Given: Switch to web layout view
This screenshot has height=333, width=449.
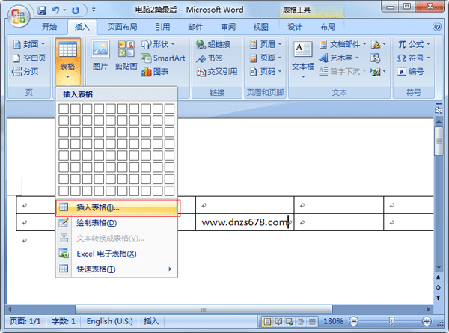Looking at the screenshot, I should point(289,322).
